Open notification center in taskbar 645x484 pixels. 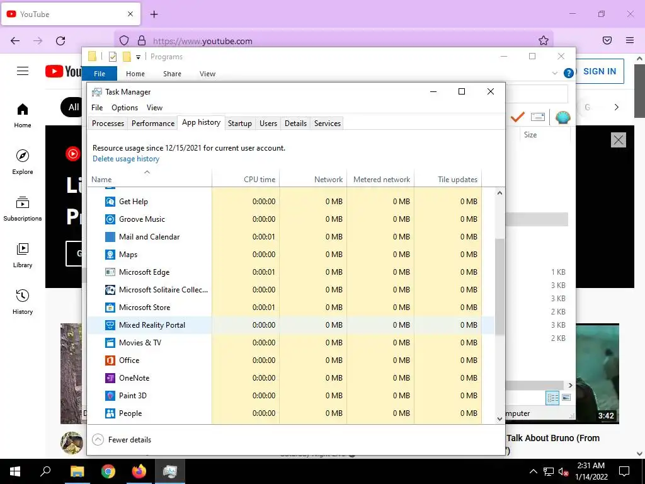(624, 471)
